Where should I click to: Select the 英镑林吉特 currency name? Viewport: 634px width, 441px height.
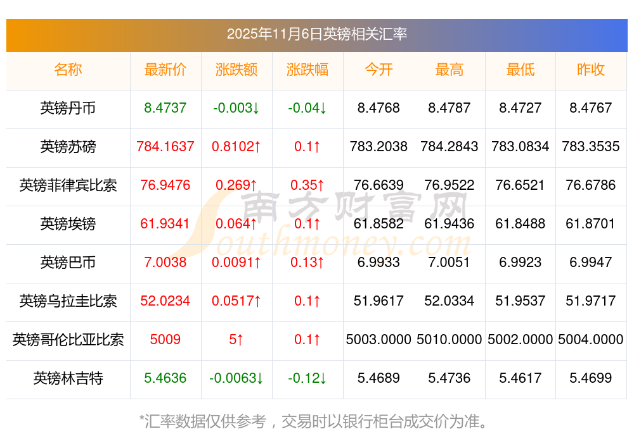[x=68, y=378]
